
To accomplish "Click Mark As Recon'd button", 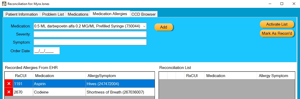I will tap(277, 33).
